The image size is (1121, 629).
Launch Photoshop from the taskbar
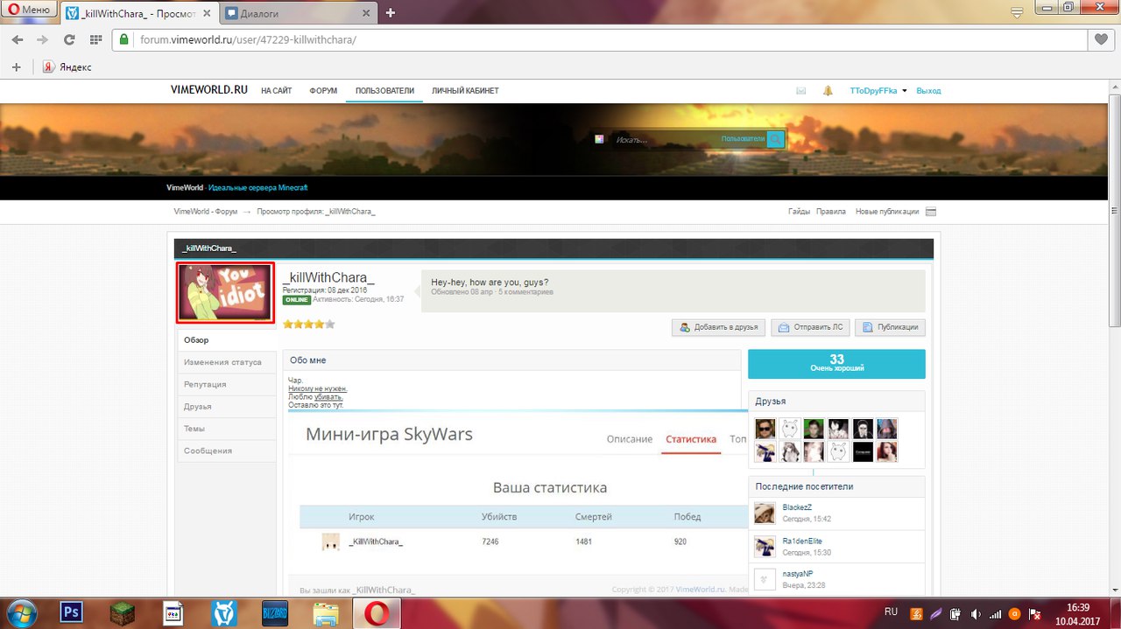[71, 612]
